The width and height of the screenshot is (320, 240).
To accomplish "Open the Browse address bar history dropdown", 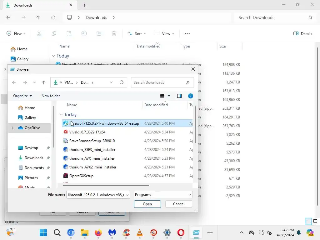I will 111,82.
